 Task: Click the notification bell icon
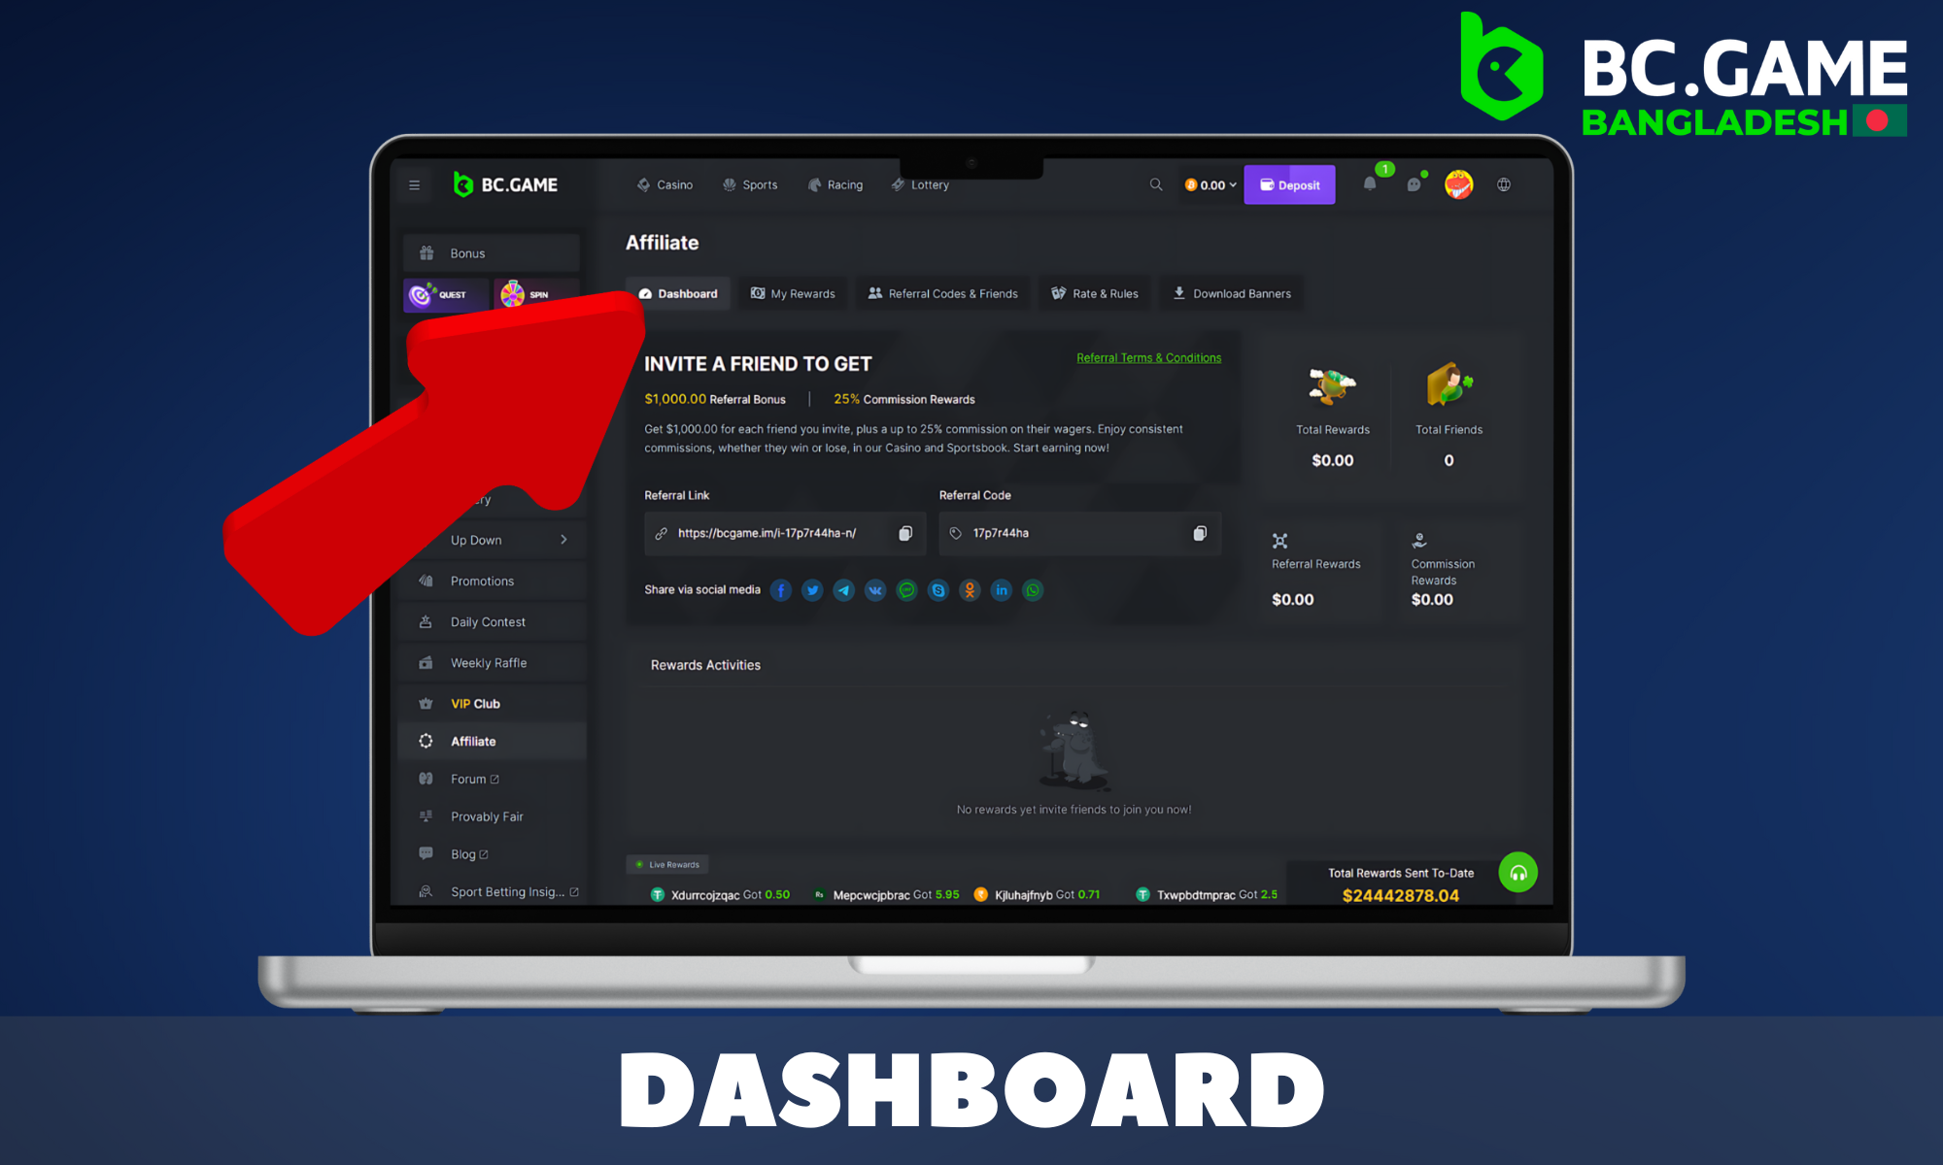[x=1371, y=184]
